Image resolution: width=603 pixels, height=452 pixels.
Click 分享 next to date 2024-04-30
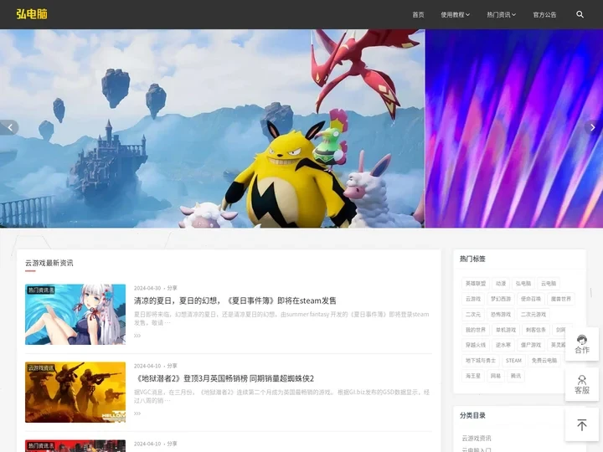click(172, 288)
